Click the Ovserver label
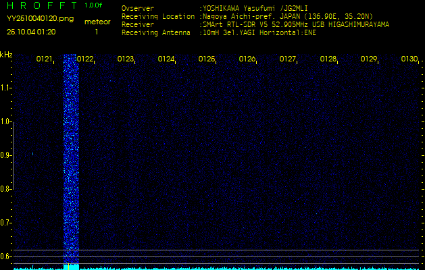The image size is (425, 270). [138, 8]
